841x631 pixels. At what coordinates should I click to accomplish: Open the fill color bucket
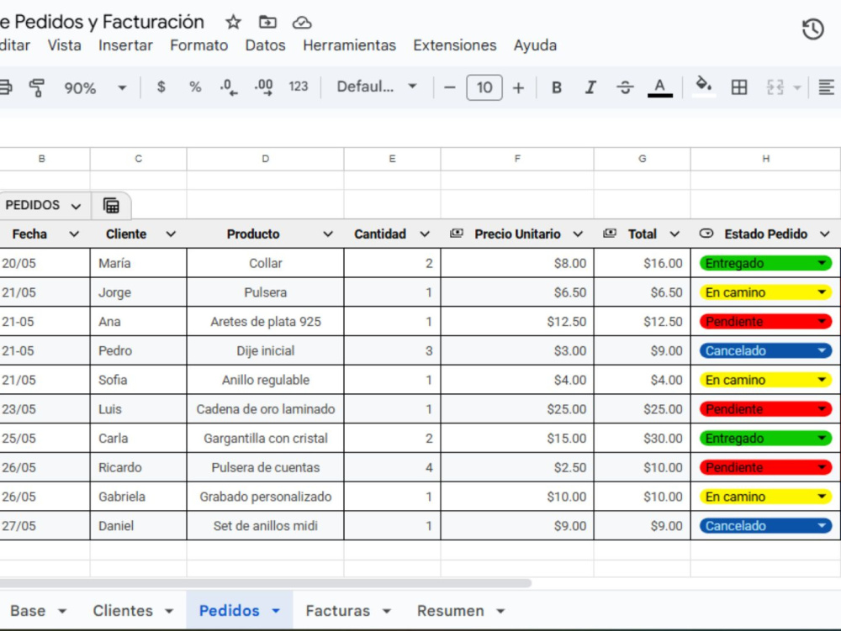point(704,87)
